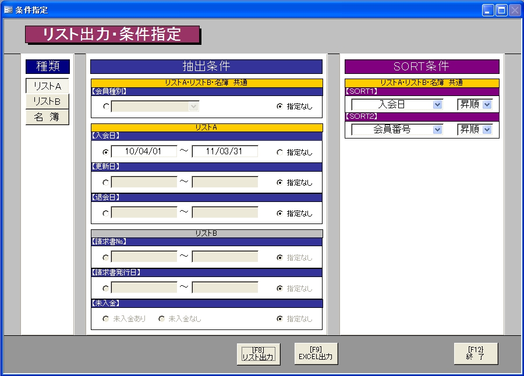Screen dimensions: 524x376
Task: Select the 会員種別 combo box radio button
Action: (x=106, y=107)
